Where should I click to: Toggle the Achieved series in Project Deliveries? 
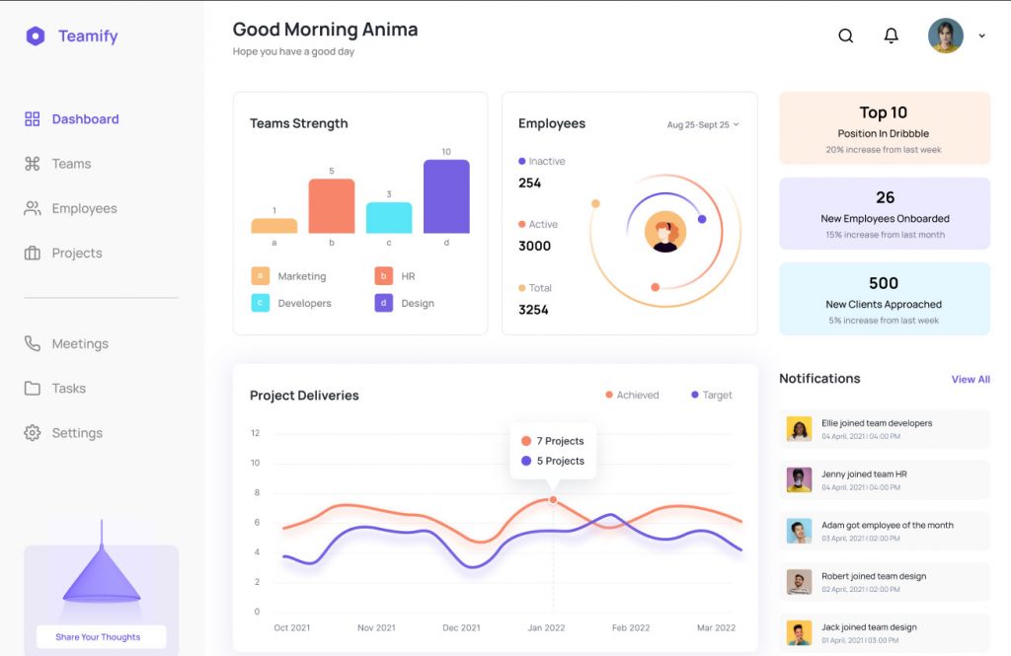click(x=632, y=395)
